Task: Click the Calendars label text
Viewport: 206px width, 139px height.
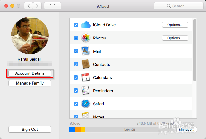Action: point(102,77)
